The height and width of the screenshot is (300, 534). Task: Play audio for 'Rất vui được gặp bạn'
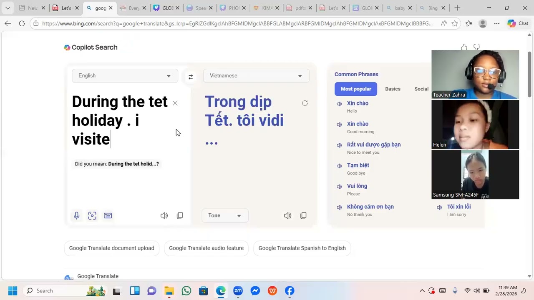(339, 145)
